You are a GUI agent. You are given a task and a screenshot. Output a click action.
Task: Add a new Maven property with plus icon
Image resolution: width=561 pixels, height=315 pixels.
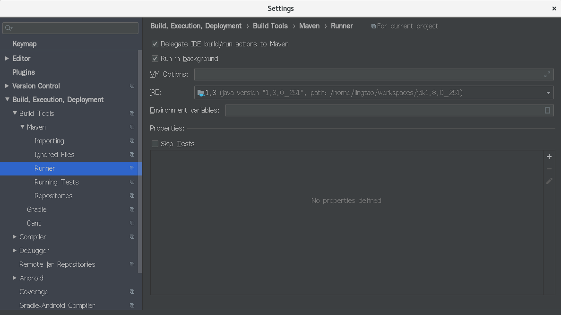(x=549, y=157)
